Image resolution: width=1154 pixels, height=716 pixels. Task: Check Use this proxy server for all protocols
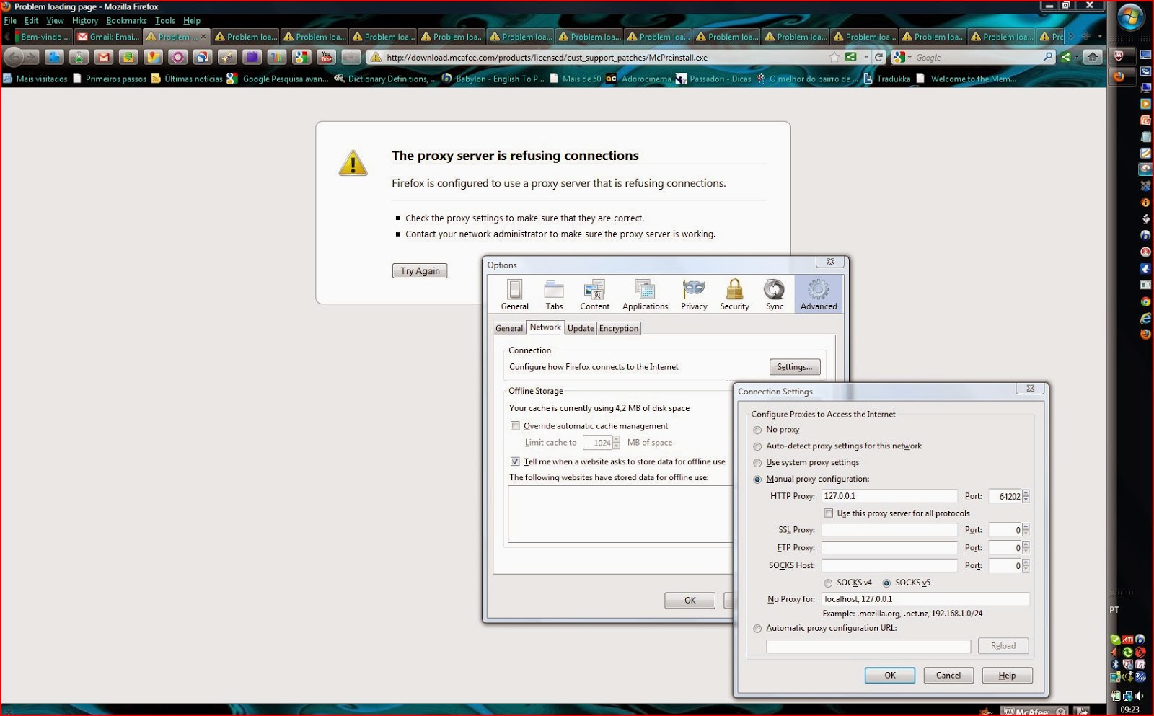pos(828,513)
